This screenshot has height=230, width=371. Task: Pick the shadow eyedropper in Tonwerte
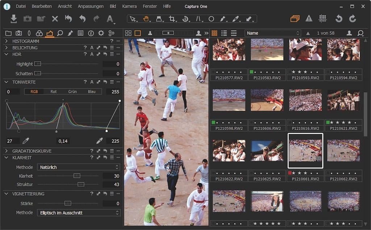(26, 141)
